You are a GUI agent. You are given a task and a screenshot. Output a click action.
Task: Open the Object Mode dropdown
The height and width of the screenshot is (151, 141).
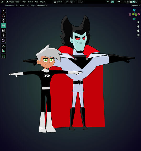coord(13,2)
